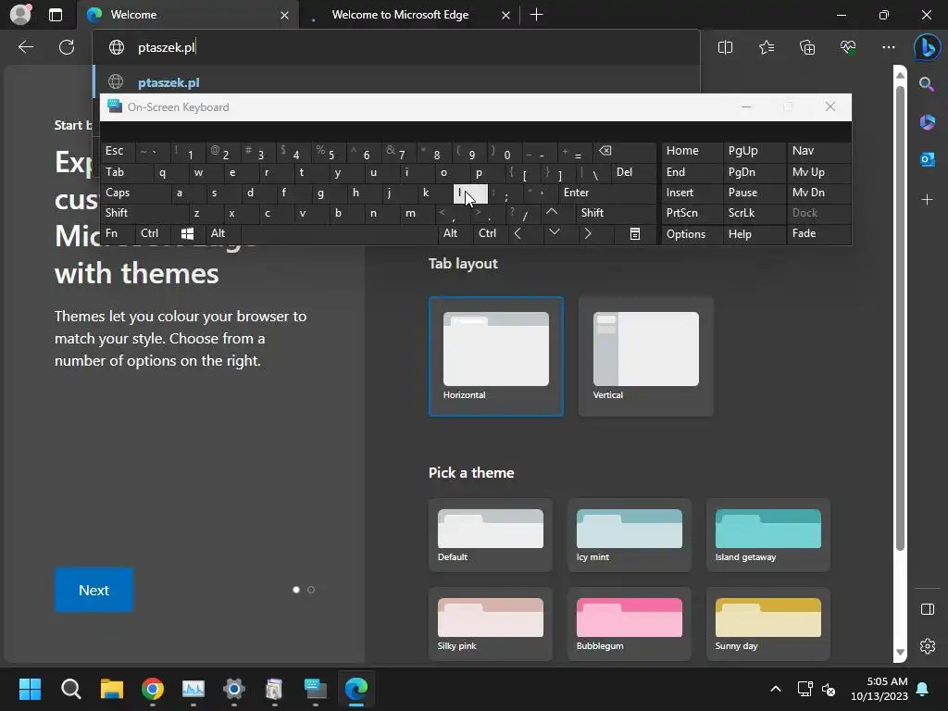The height and width of the screenshot is (711, 948).
Task: Toggle ScrLk key on keyboard
Action: point(754,213)
